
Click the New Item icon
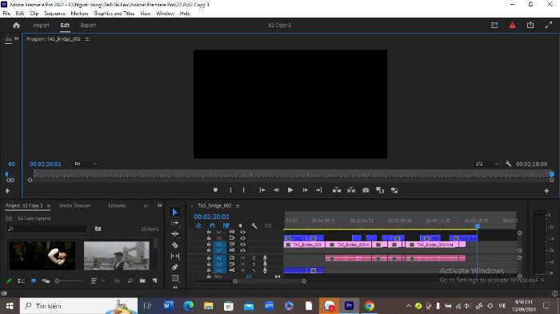[154, 280]
